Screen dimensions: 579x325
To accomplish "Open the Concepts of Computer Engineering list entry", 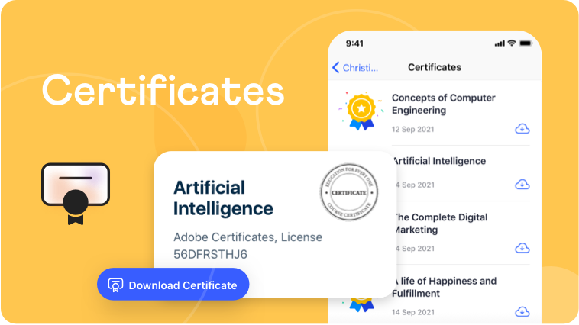I will pyautogui.click(x=443, y=104).
